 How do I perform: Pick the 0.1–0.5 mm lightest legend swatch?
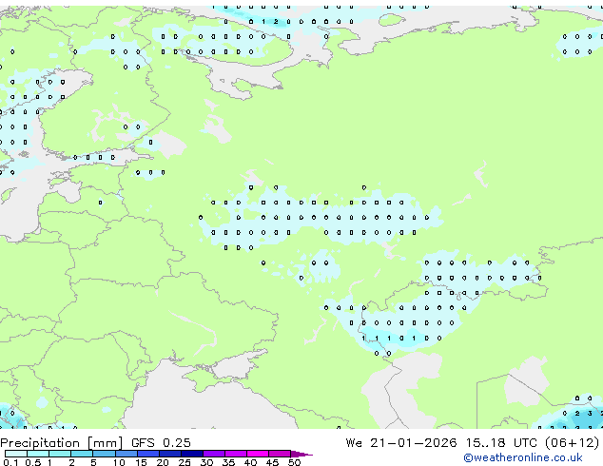[x=16, y=454]
